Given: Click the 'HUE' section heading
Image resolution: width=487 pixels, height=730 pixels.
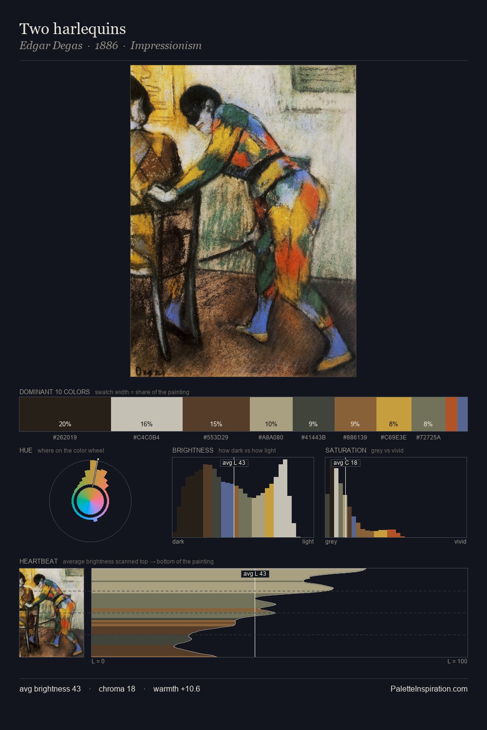Looking at the screenshot, I should (x=26, y=450).
